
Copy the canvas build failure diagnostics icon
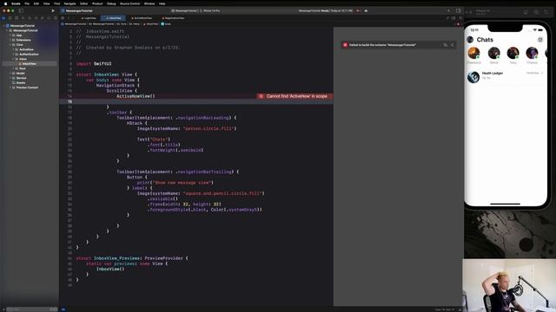point(446,45)
